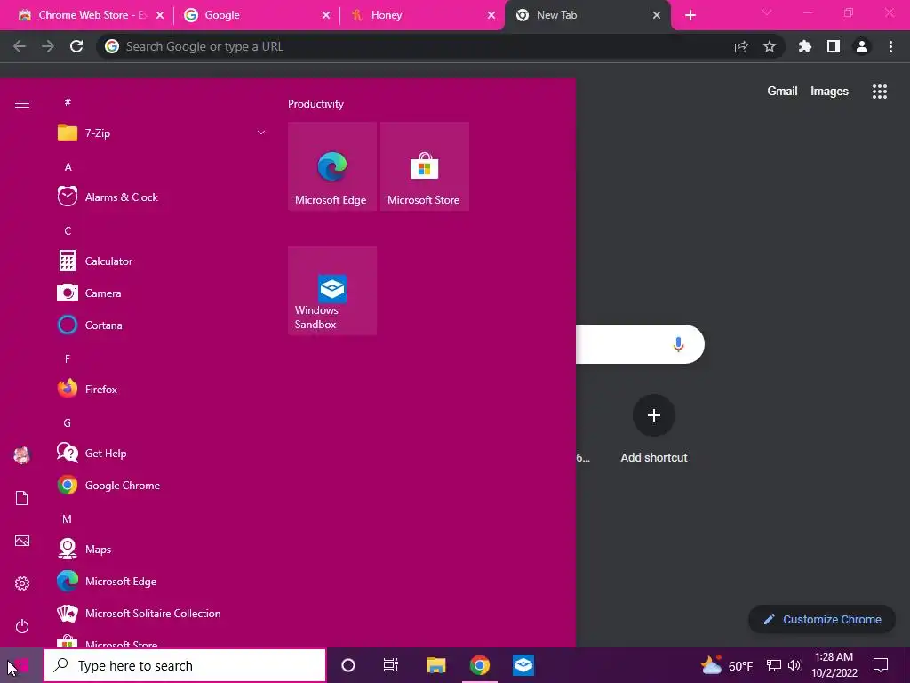Viewport: 910px width, 683px height.
Task: Open Firefox from the Start menu
Action: pos(163,389)
